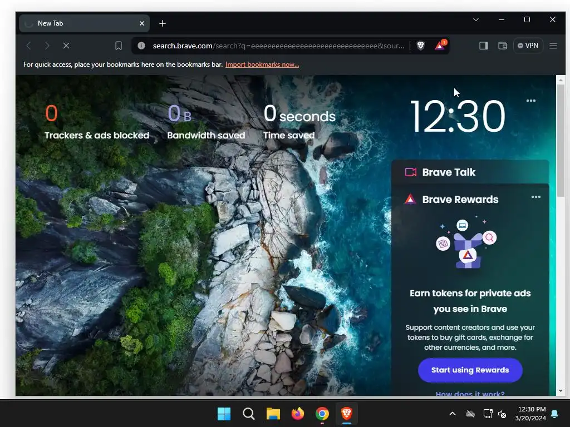
Task: Open network status tray icon
Action: click(x=488, y=414)
